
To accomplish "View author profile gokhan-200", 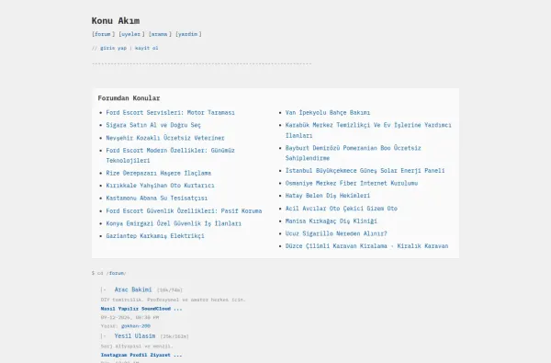I will tap(136, 326).
